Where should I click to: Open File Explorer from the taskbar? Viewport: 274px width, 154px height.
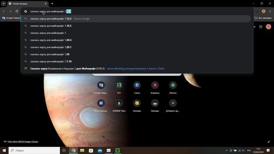82,150
